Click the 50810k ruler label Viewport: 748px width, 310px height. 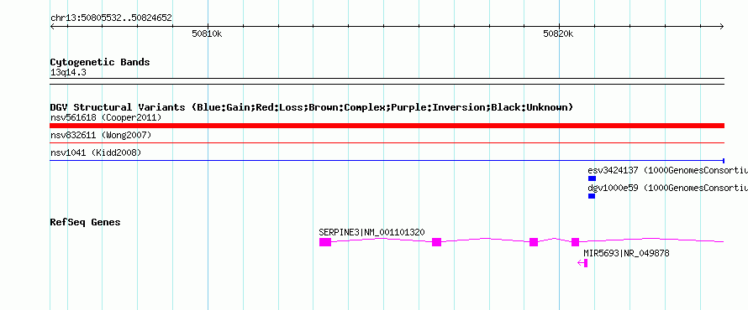[207, 34]
